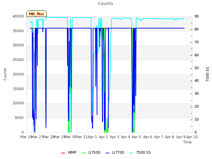The image size is (212, 159).
Task: Toggle the LI7700 legend entry
Action: tap(115, 153)
